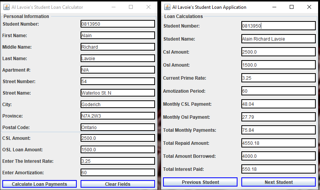The width and height of the screenshot is (320, 190).
Task: Click the Total Interest Paid label
Action: pos(183,169)
